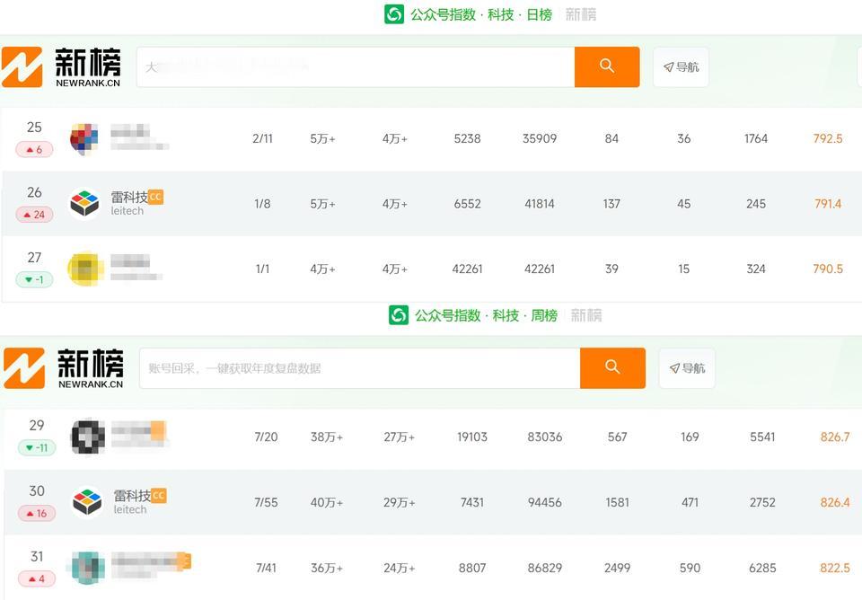Click the bottom orange search magnifier button
The height and width of the screenshot is (600, 862).
click(x=612, y=367)
